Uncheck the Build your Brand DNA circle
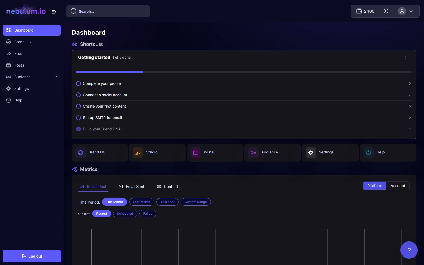Screen dimensions: 424x265 (x=78, y=129)
